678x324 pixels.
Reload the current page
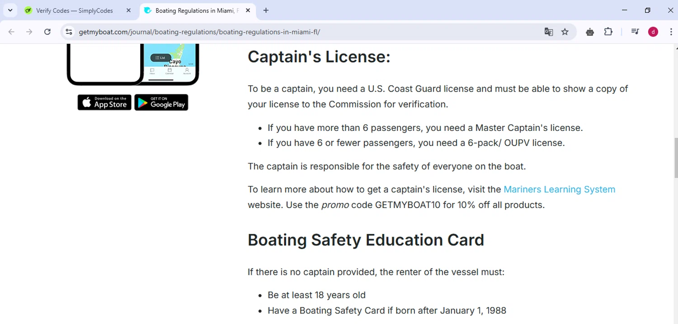pyautogui.click(x=47, y=32)
